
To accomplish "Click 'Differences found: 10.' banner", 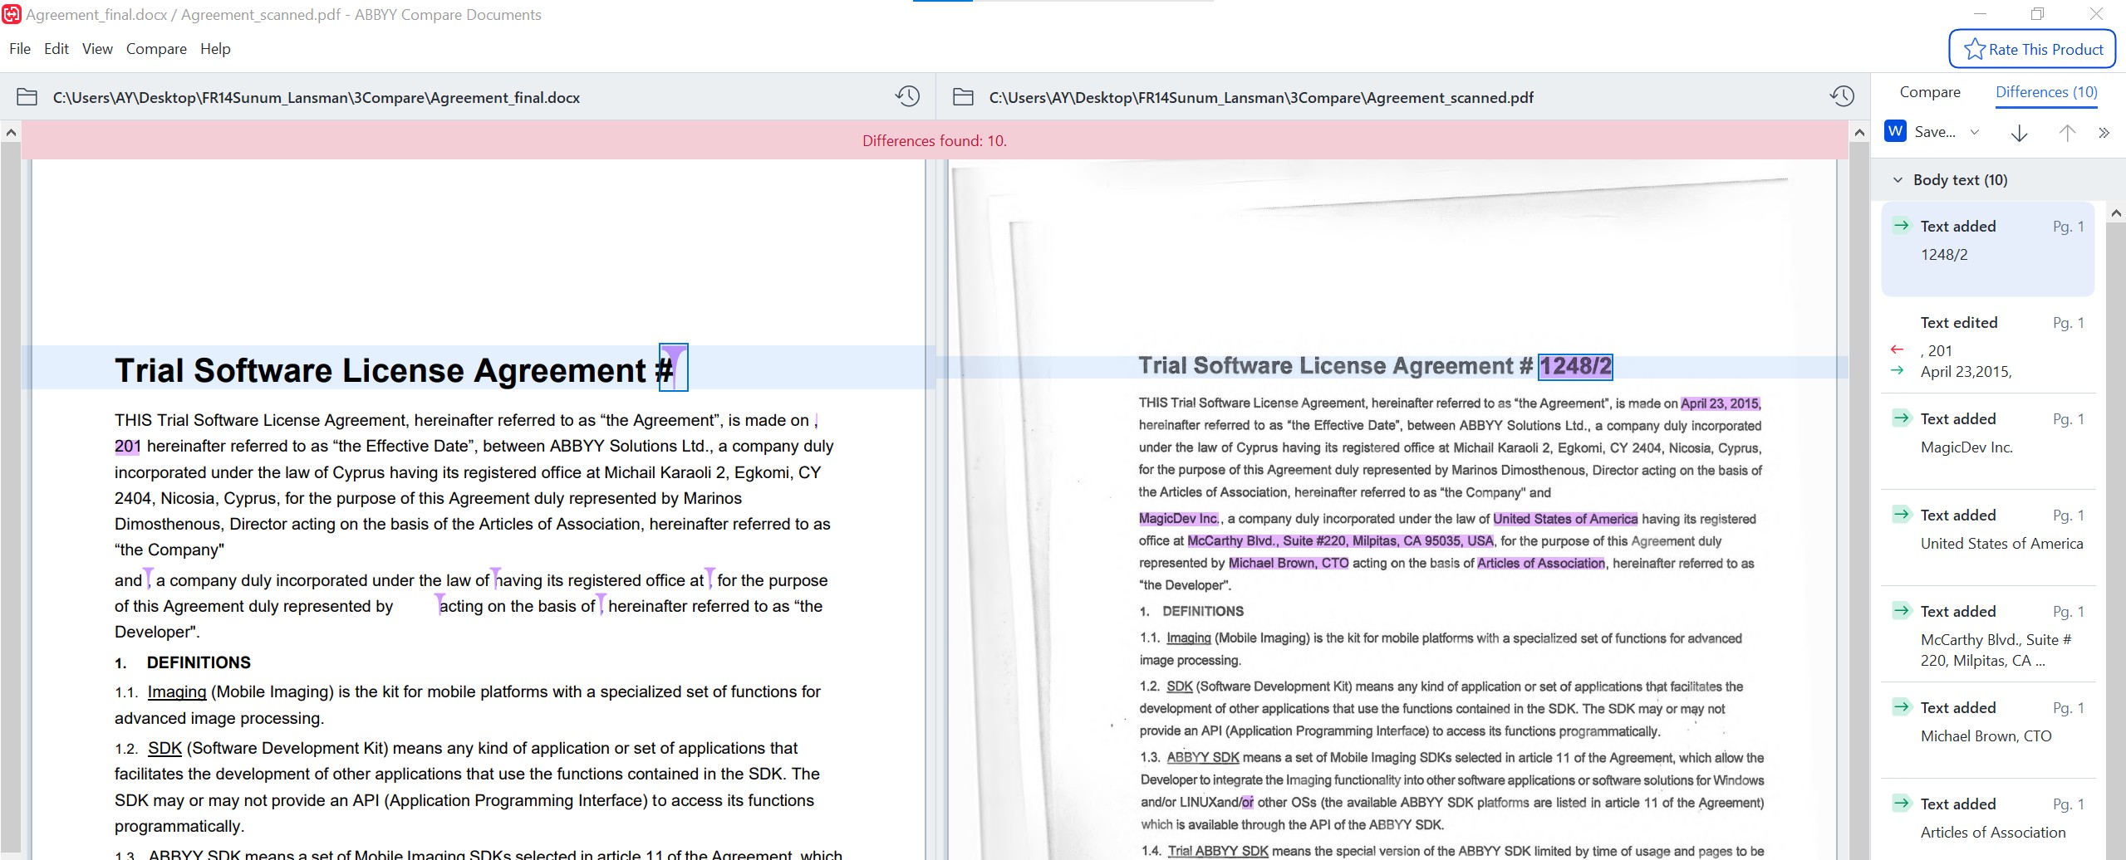I will point(935,141).
